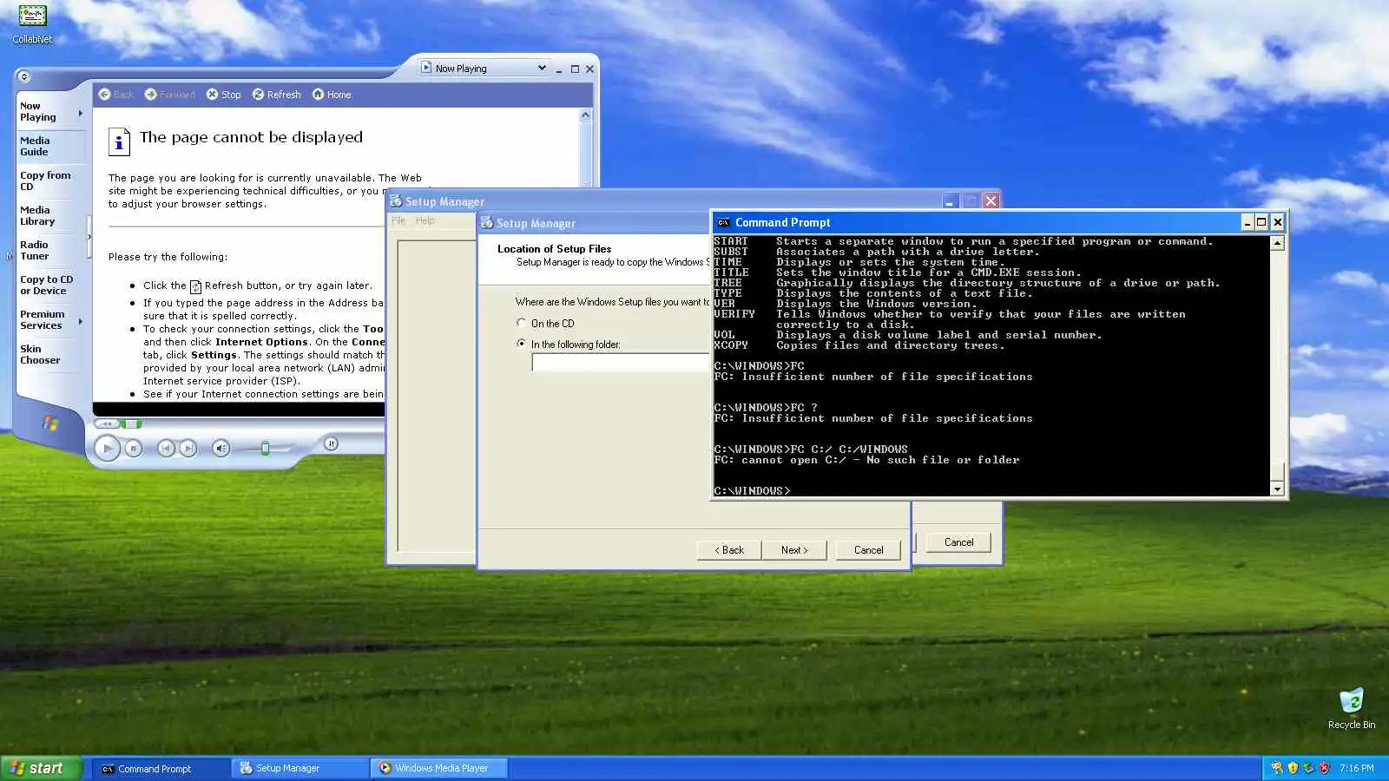
Task: Switch to Windows Media Player via taskbar
Action: click(x=439, y=768)
